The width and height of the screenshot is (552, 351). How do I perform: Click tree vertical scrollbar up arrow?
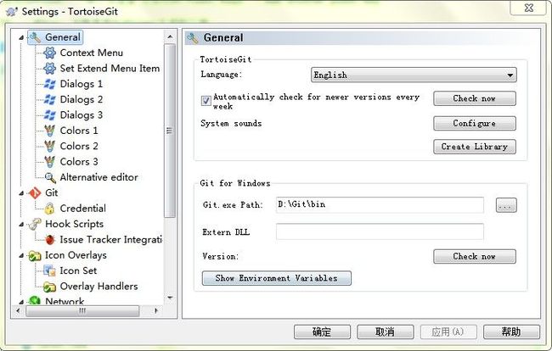tap(170, 36)
